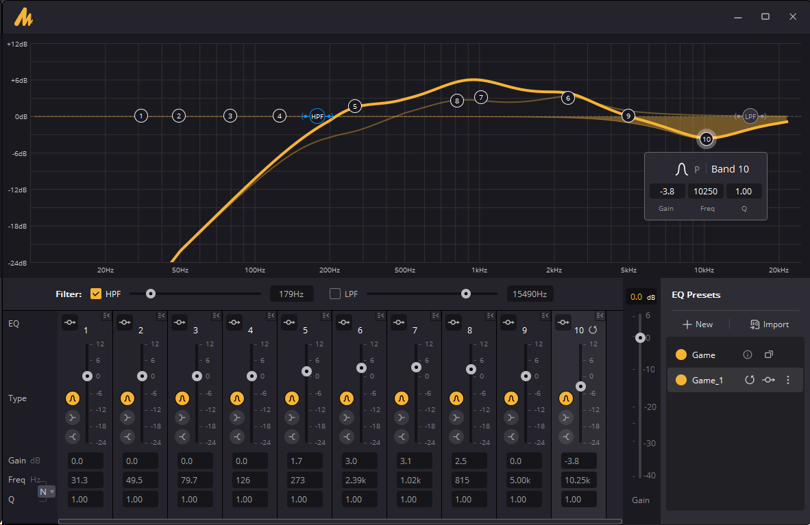This screenshot has height=525, width=810.
Task: Reset the Game_1 preset with revert icon
Action: (x=750, y=380)
